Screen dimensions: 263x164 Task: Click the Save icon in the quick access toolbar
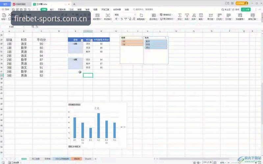pos(13,10)
